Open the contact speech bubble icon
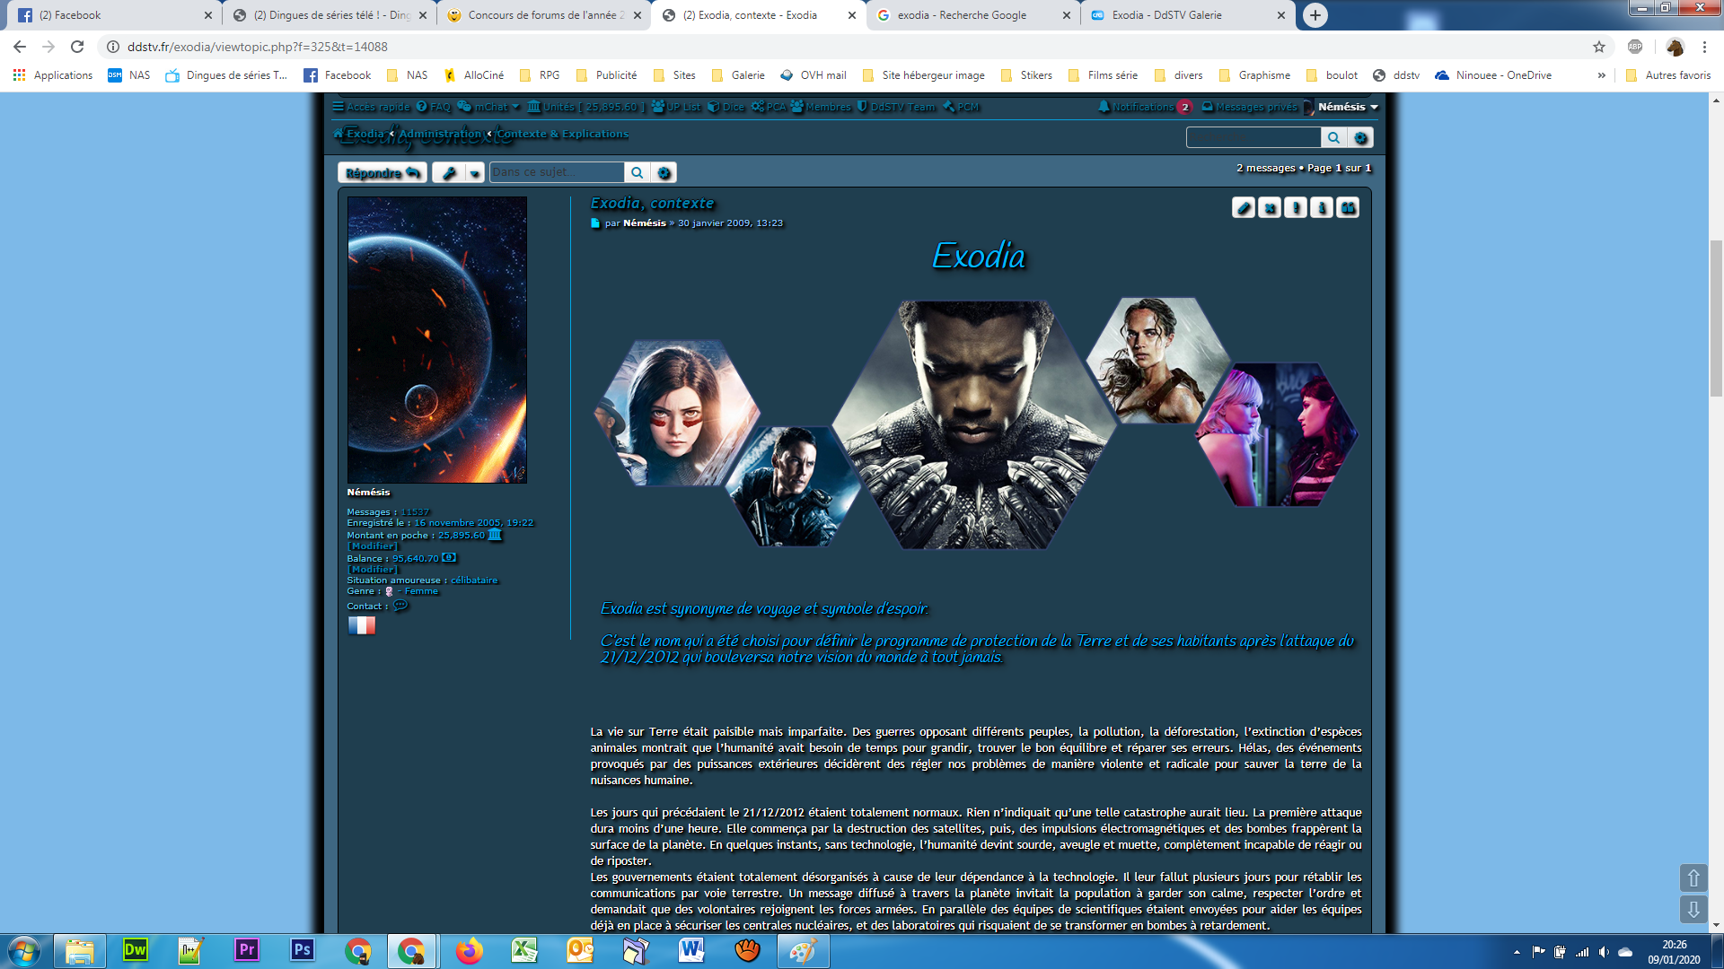 (400, 606)
